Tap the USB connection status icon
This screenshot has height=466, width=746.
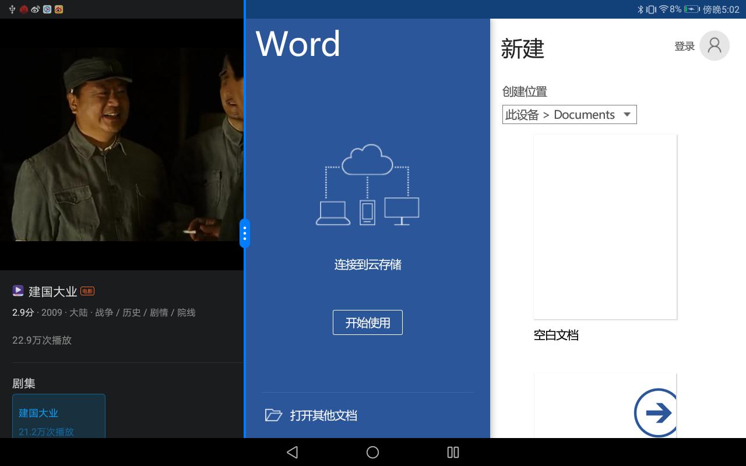click(x=12, y=9)
